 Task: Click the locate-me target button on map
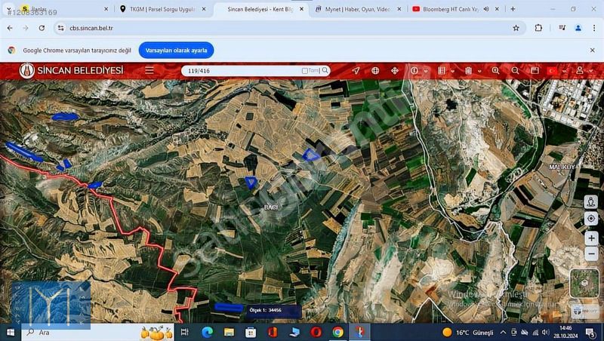[591, 219]
